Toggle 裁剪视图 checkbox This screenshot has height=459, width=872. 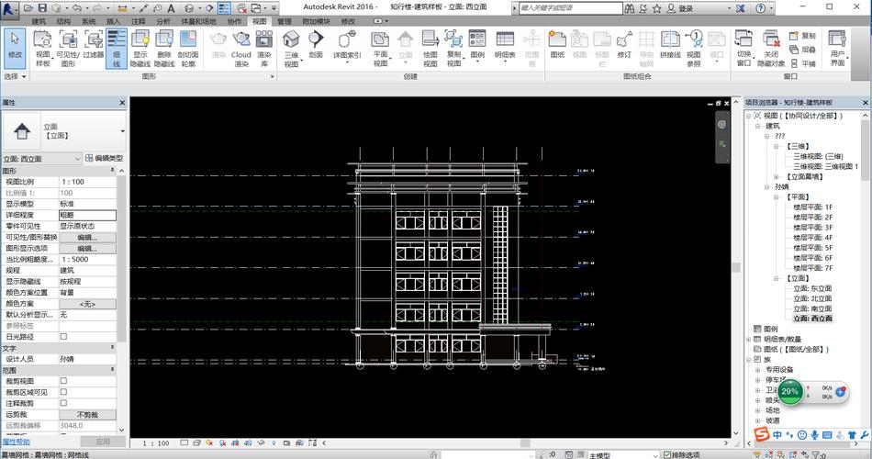click(63, 381)
